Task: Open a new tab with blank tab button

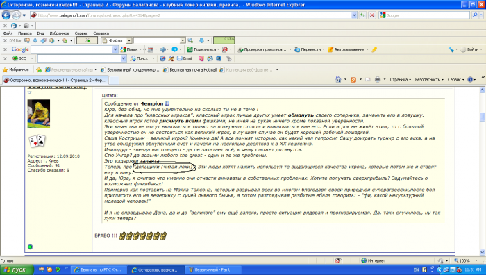Action: click(114, 80)
